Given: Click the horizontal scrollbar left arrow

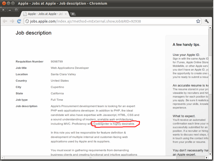Looking at the screenshot, I should tap(2, 158).
